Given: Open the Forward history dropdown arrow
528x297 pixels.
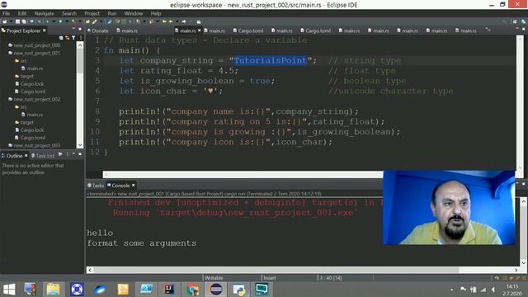Looking at the screenshot, I should coord(191,21).
